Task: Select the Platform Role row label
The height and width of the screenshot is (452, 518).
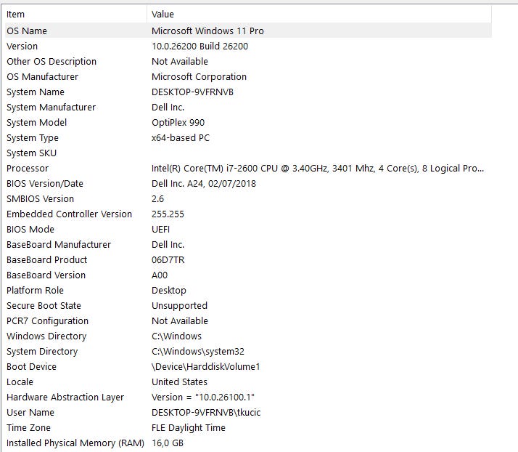Action: pyautogui.click(x=35, y=290)
